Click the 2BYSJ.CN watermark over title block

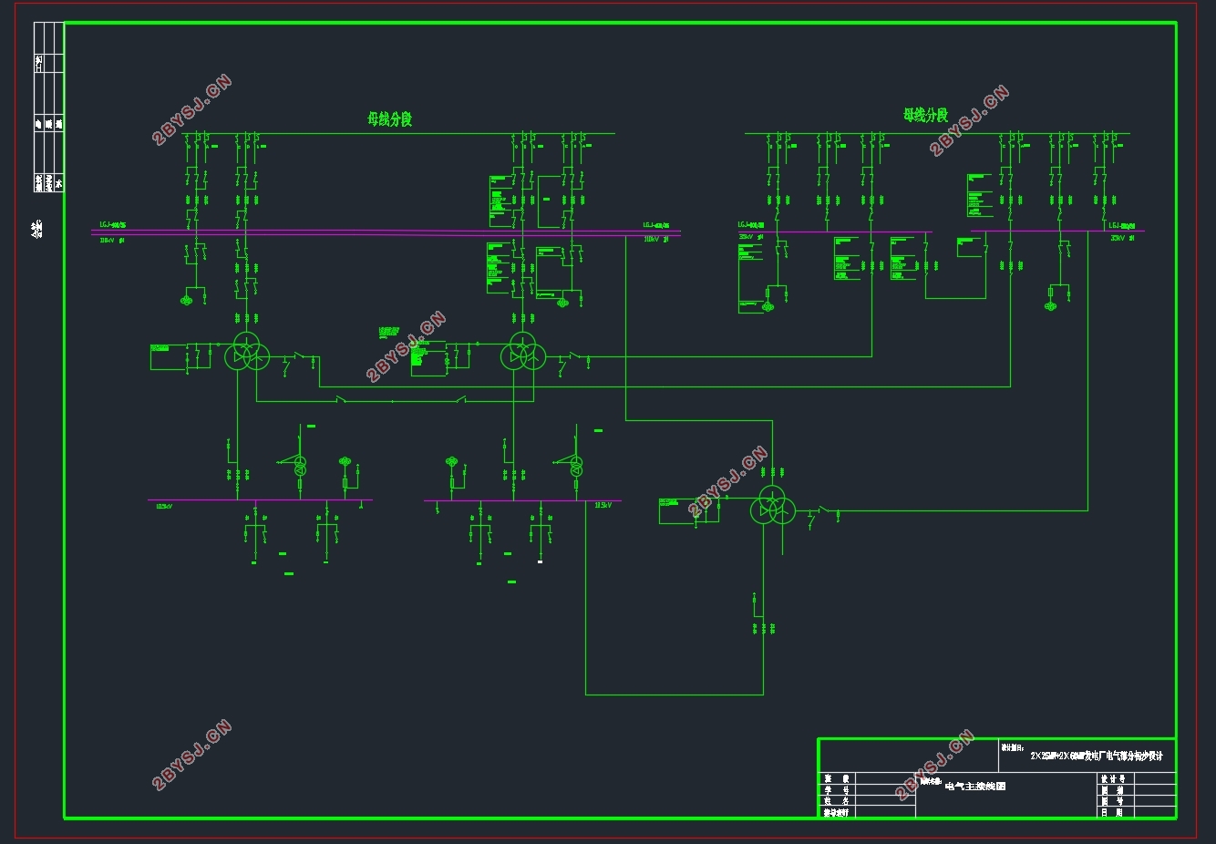point(935,765)
